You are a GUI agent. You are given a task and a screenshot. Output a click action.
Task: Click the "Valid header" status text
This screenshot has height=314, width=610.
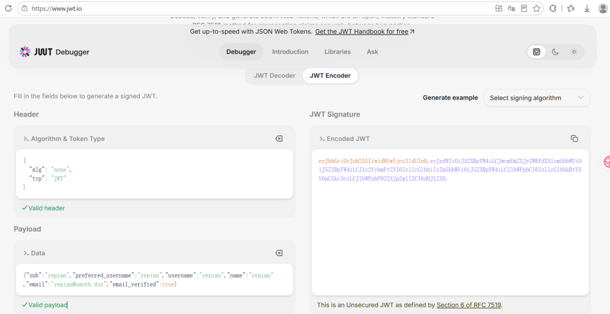pos(46,208)
